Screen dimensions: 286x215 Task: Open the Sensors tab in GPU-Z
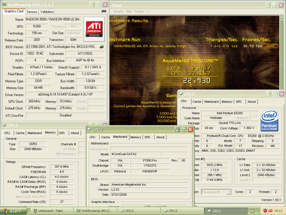(32, 12)
